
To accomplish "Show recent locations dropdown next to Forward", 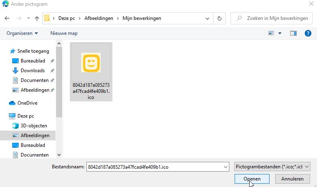I will [x=28, y=18].
